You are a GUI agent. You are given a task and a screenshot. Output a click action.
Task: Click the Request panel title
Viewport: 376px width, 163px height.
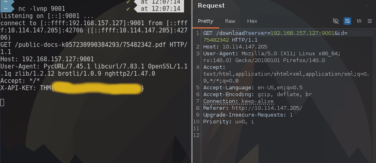[211, 6]
